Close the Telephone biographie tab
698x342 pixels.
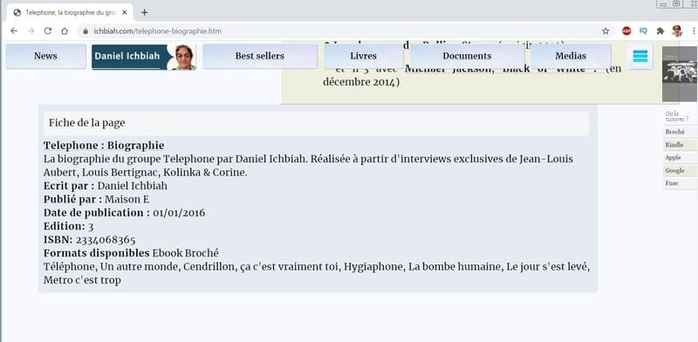(x=125, y=12)
